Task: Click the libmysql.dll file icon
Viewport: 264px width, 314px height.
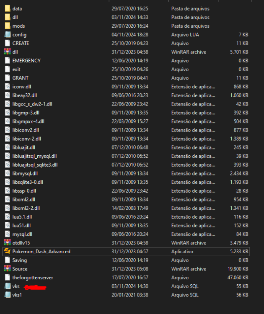Action: click(8, 173)
